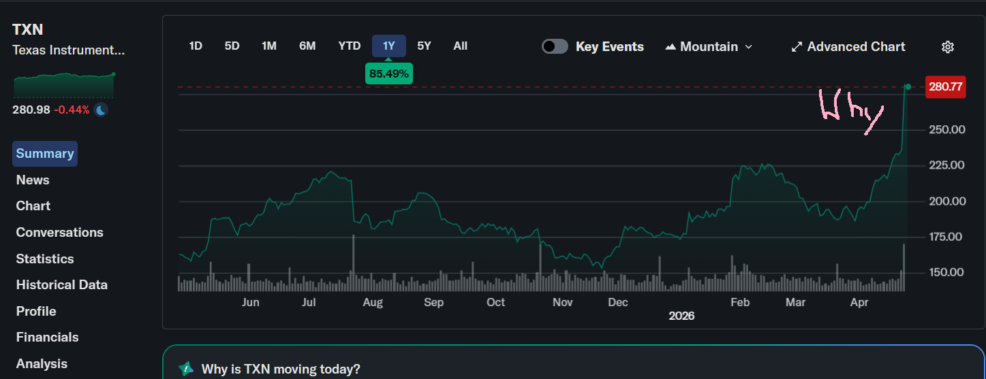Switch chart to 6M range
The width and height of the screenshot is (986, 379).
click(x=307, y=46)
